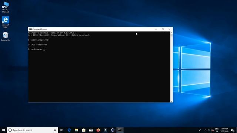Image resolution: width=237 pixels, height=133 pixels.
Task: Click the Command Prompt scrollbar up arrow
Action: click(x=171, y=33)
